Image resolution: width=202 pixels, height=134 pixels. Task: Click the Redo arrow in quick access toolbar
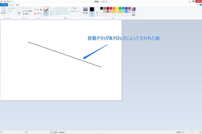tap(10, 2)
